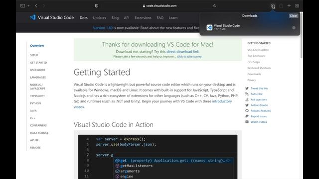
Task: Expand the SETUP docs section
Action: click(x=34, y=55)
